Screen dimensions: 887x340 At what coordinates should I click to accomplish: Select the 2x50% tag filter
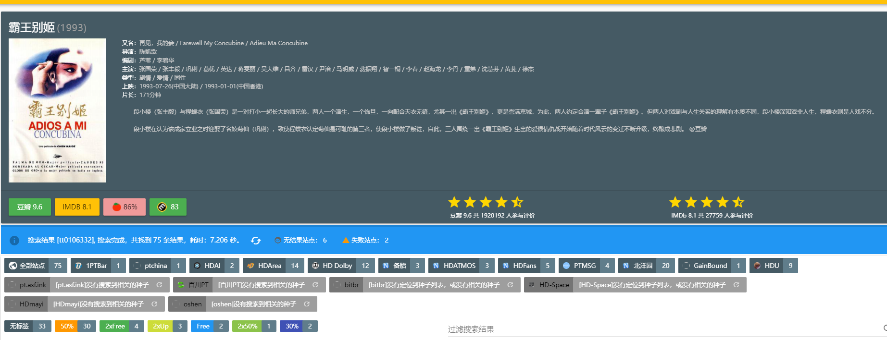click(254, 326)
